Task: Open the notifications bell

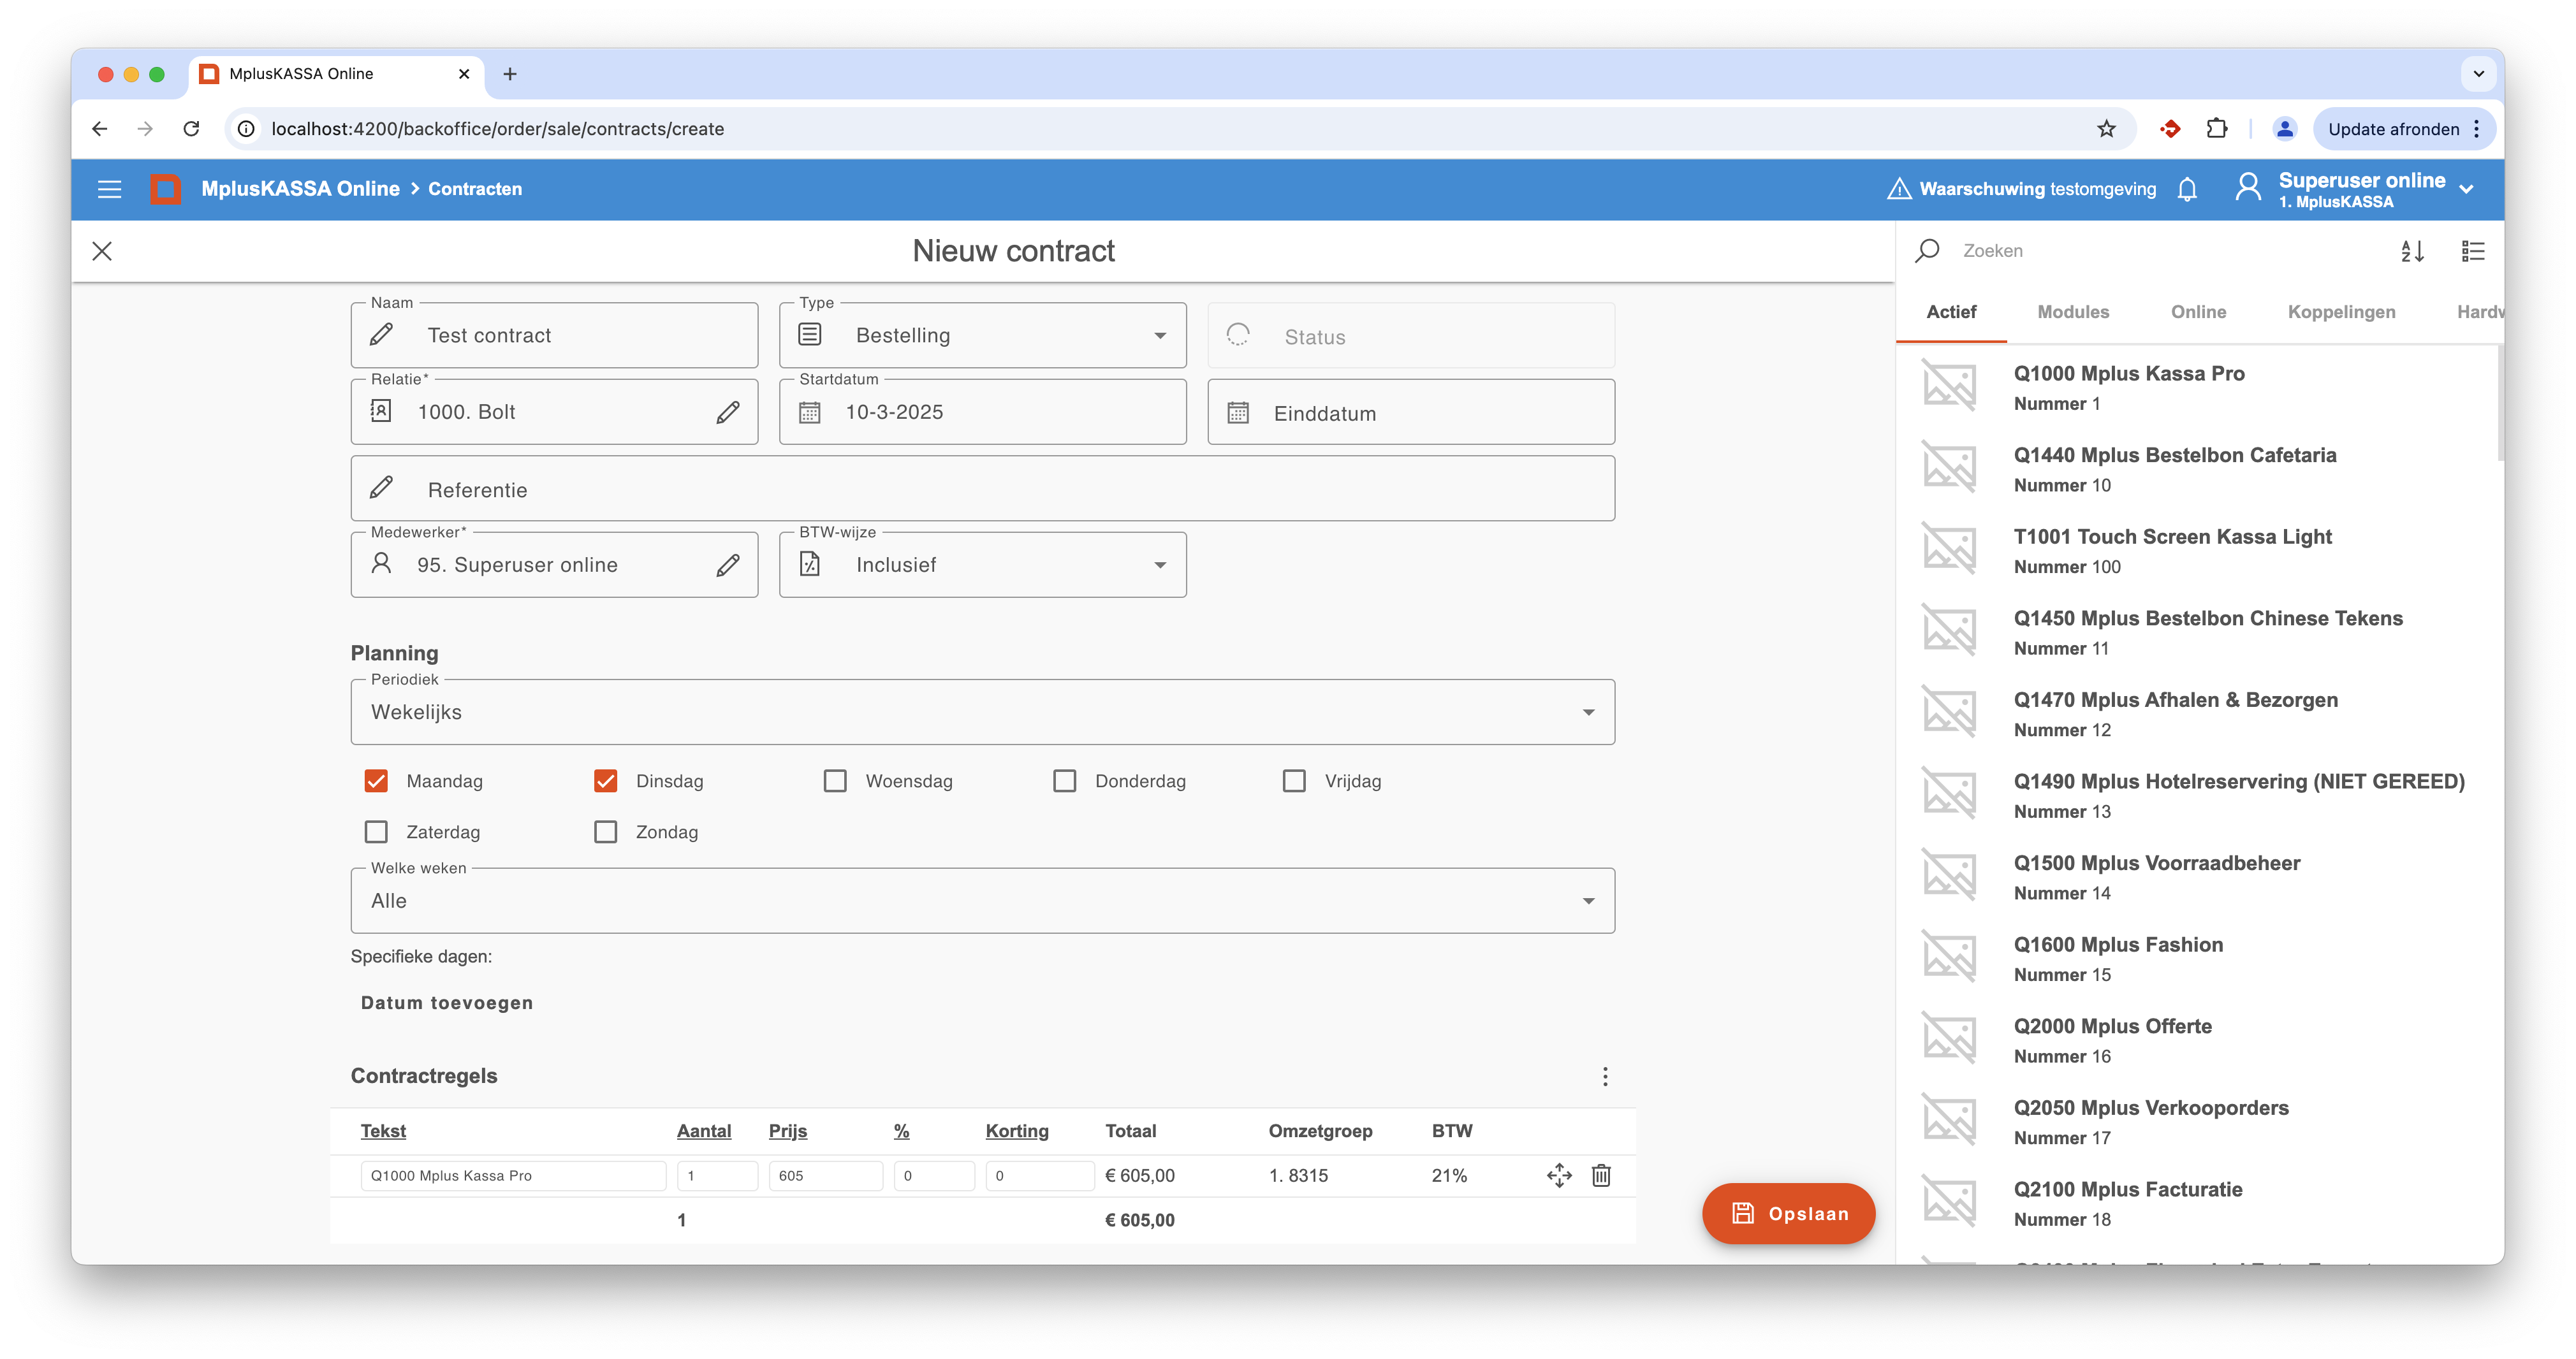Action: (x=2187, y=189)
